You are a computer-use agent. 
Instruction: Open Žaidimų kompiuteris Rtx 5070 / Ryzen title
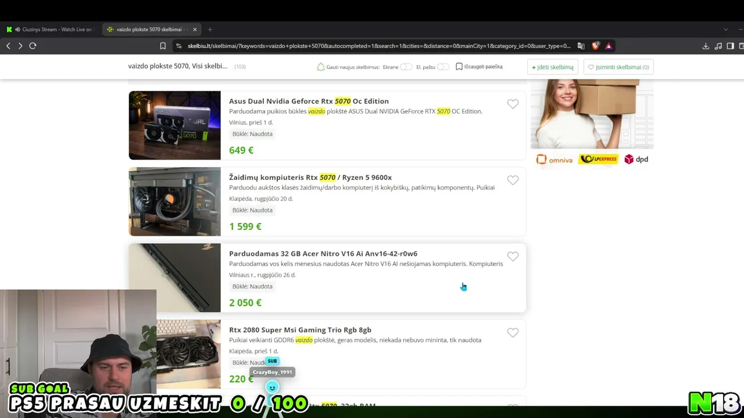click(x=310, y=177)
